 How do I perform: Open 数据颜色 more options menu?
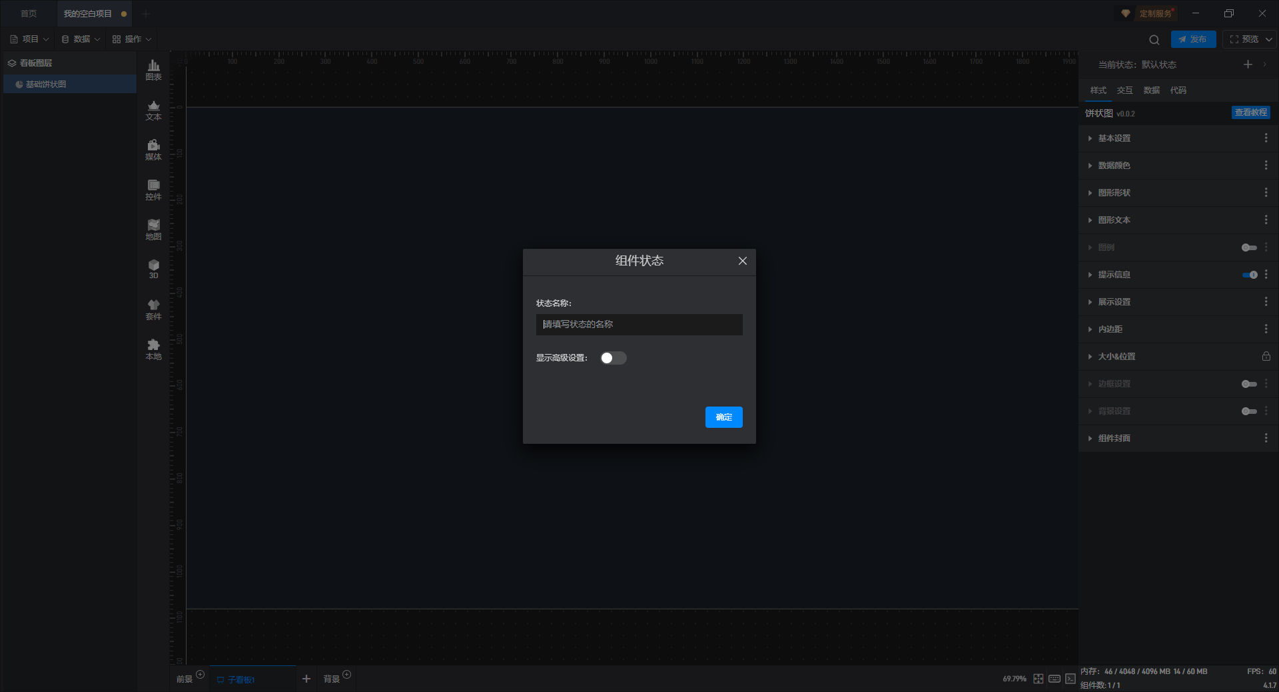(x=1266, y=165)
